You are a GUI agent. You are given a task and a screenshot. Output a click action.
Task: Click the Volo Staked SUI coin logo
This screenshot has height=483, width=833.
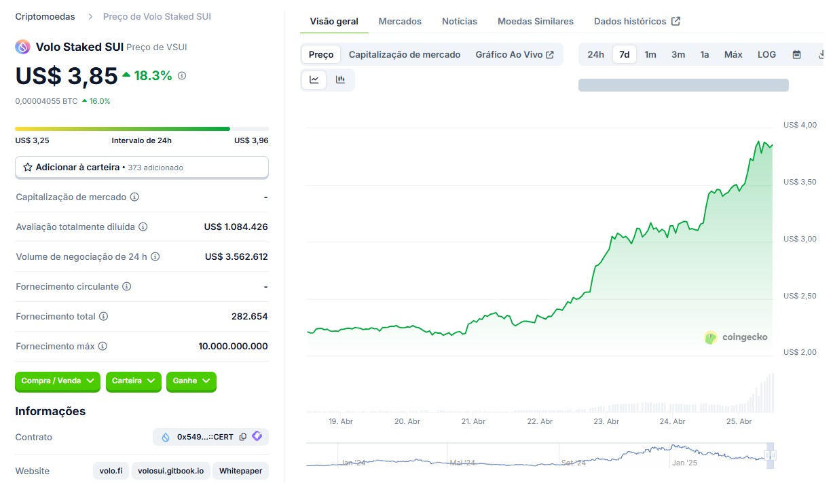[x=22, y=47]
